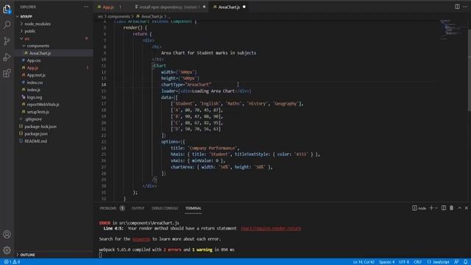Open Explorer panel more actions ellipsis
Image resolution: width=471 pixels, height=265 pixels.
(x=86, y=7)
